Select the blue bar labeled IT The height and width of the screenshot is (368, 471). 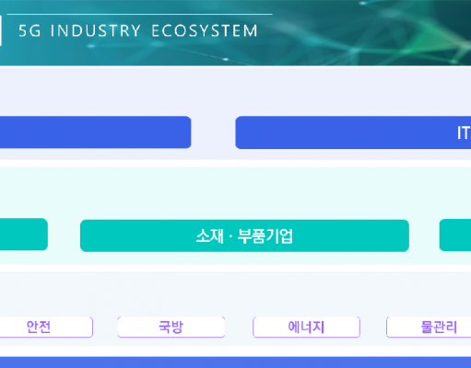[353, 132]
